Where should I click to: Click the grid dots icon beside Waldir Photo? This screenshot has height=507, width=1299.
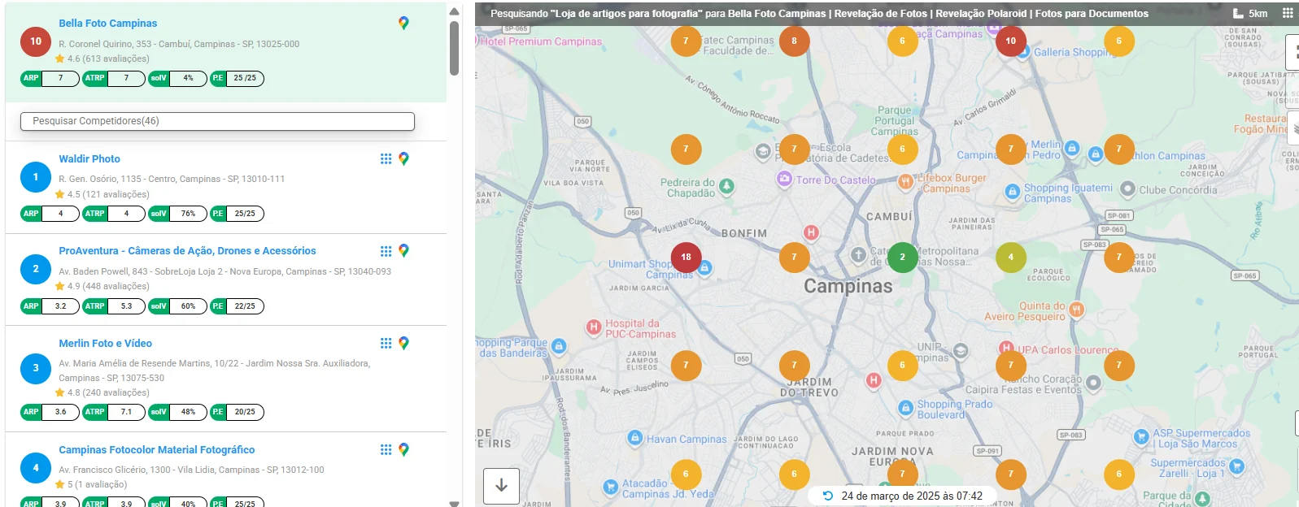tap(386, 158)
